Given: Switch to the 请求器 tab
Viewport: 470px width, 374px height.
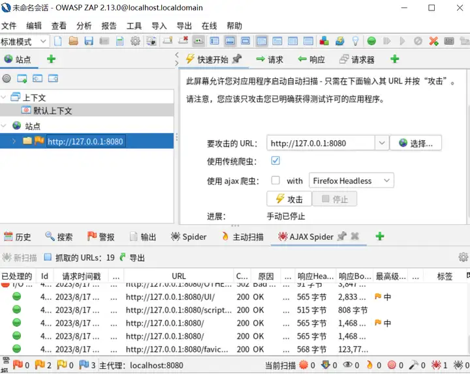Looking at the screenshot, I should tap(357, 59).
